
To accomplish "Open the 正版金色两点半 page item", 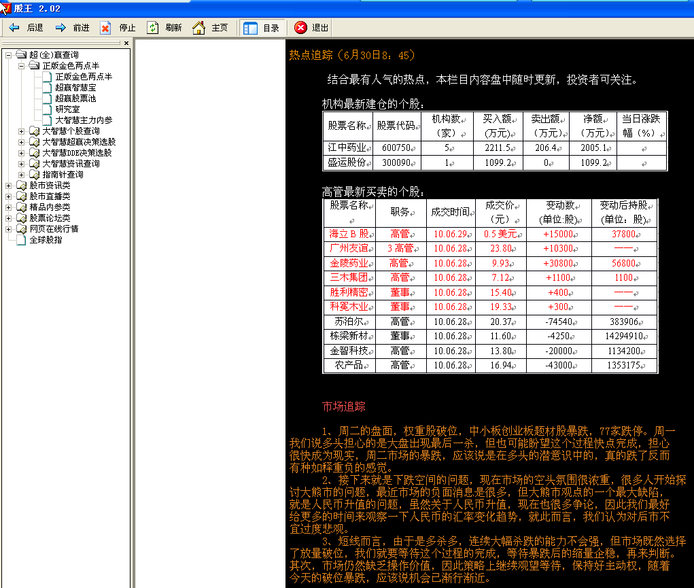I will coord(84,77).
